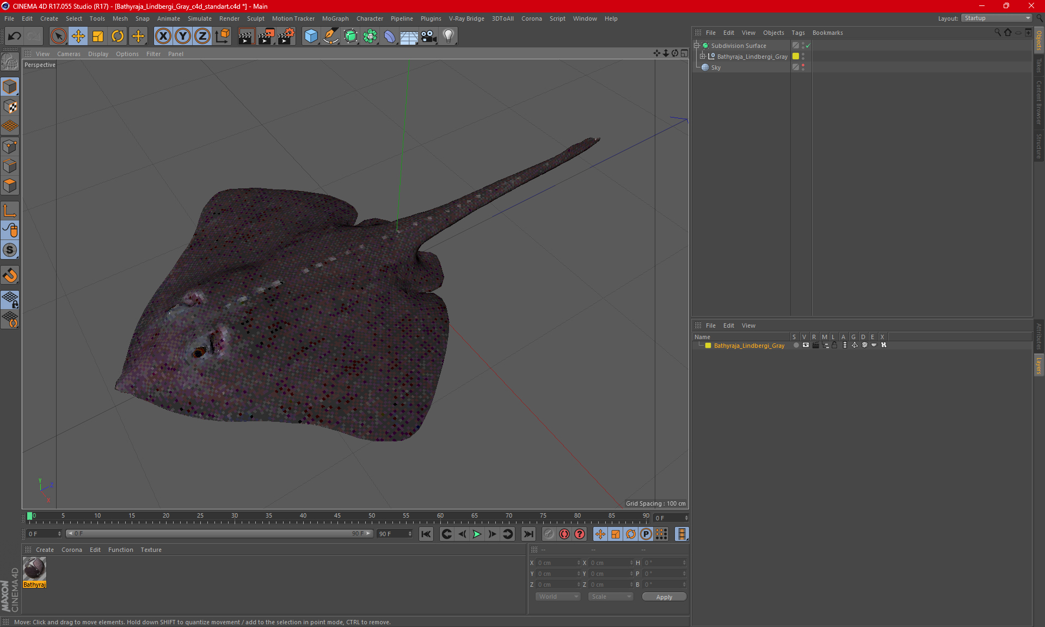Switch to Points mode
This screenshot has height=627, width=1045.
click(x=10, y=146)
